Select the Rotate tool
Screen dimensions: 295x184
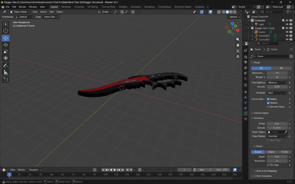[x=5, y=45]
